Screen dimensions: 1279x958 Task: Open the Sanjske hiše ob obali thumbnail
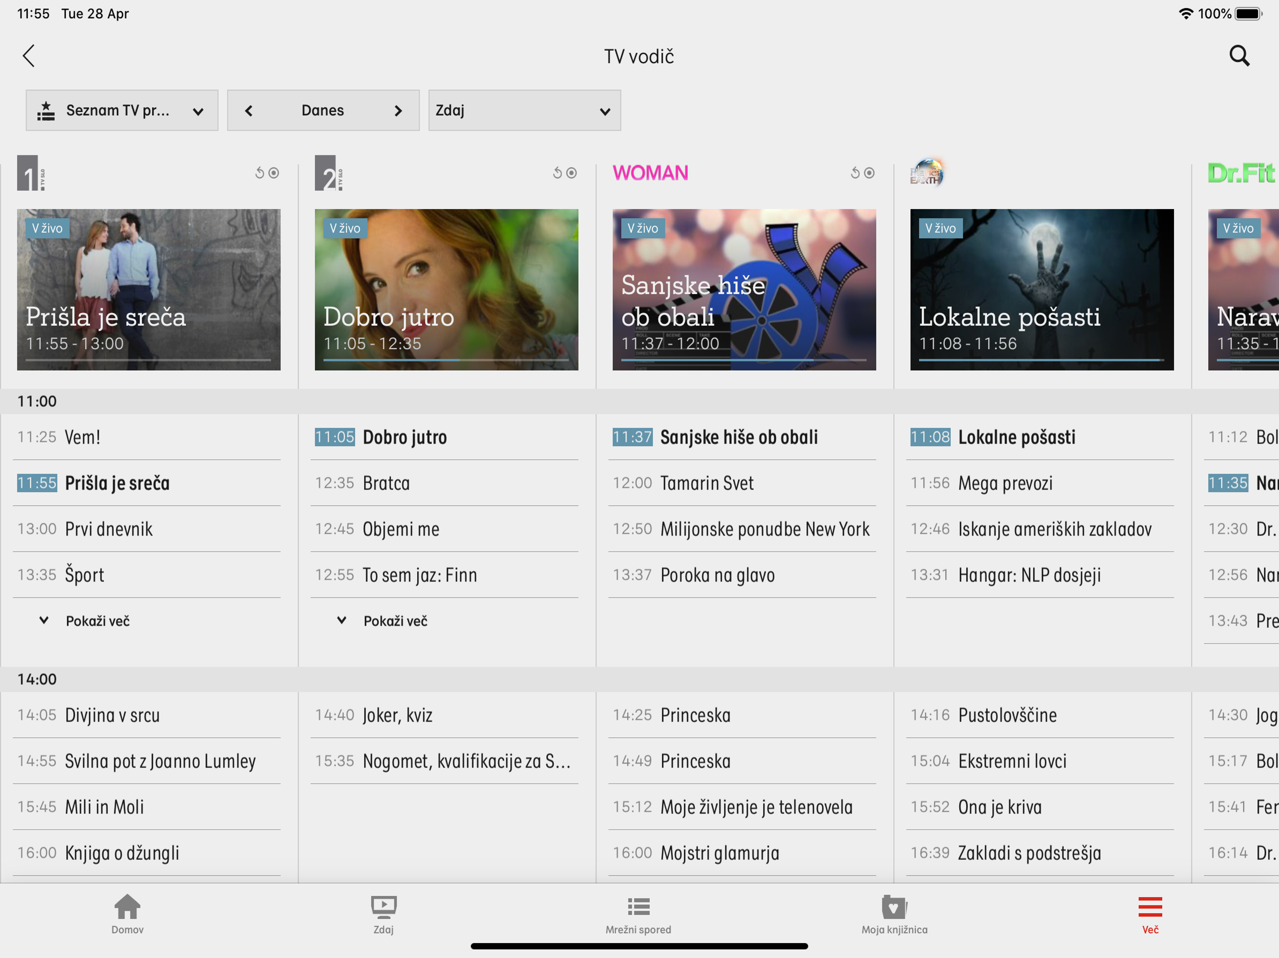pyautogui.click(x=744, y=290)
